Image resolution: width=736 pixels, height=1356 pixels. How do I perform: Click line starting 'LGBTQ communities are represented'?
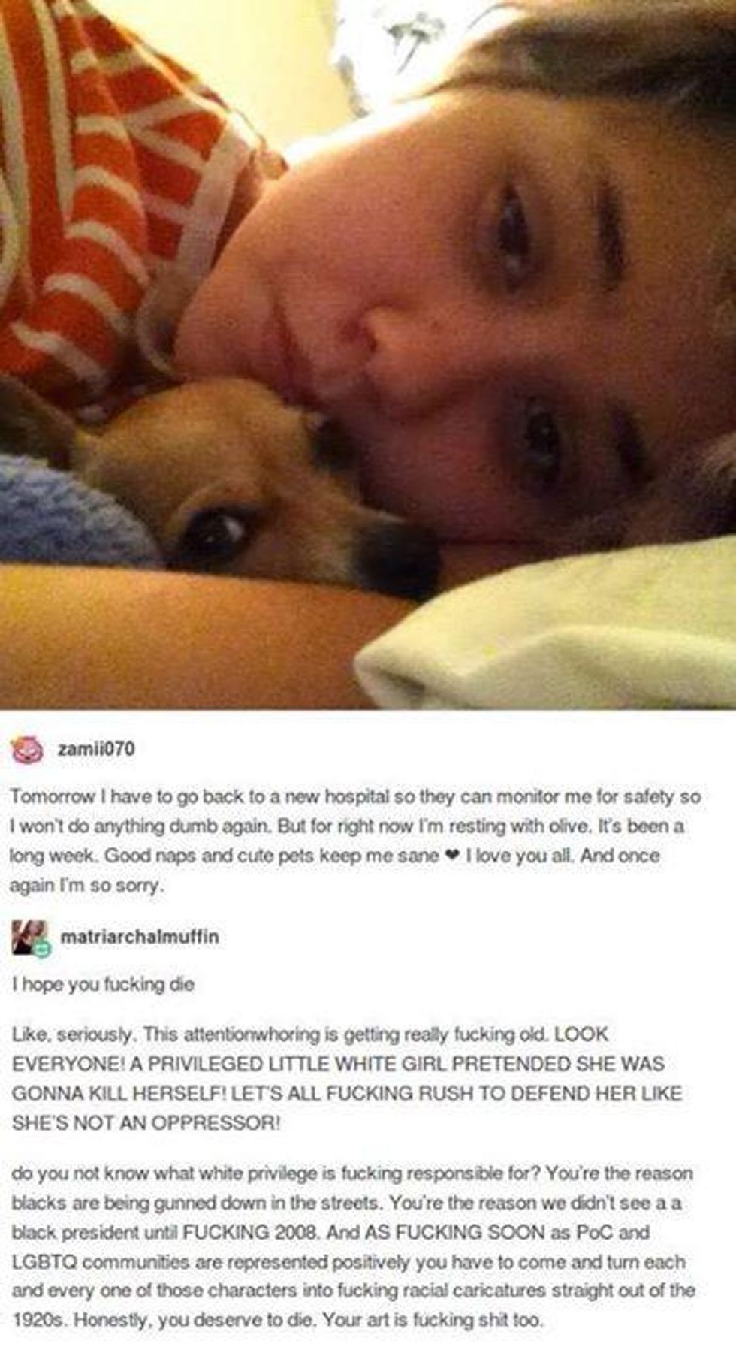pyautogui.click(x=348, y=1262)
